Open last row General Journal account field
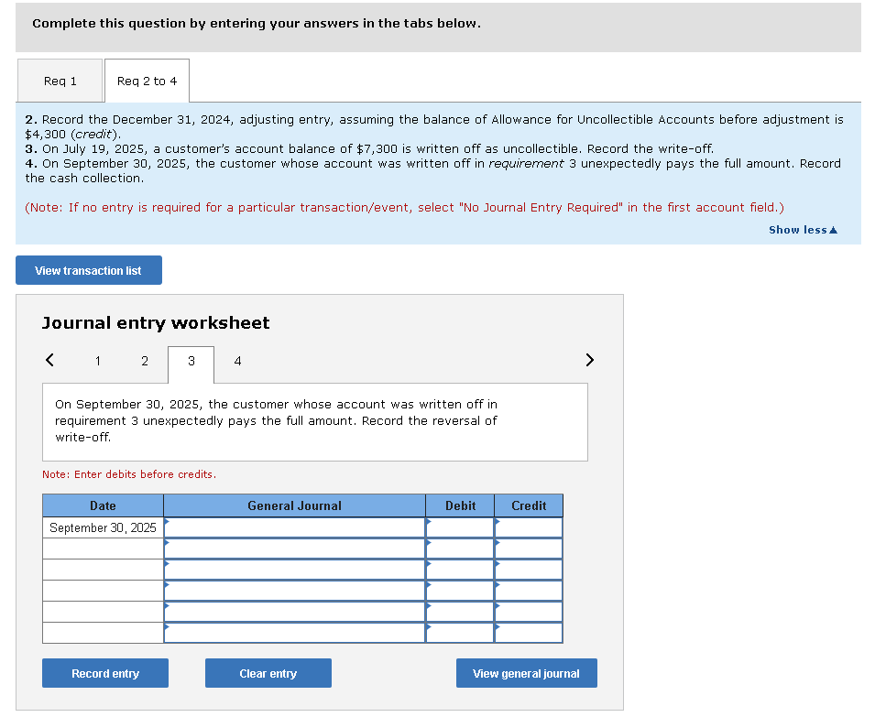The width and height of the screenshot is (886, 717). (x=294, y=633)
